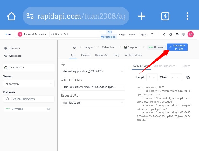Click the help question mark icon
Viewport: 199px width, 151px height.
point(183,34)
